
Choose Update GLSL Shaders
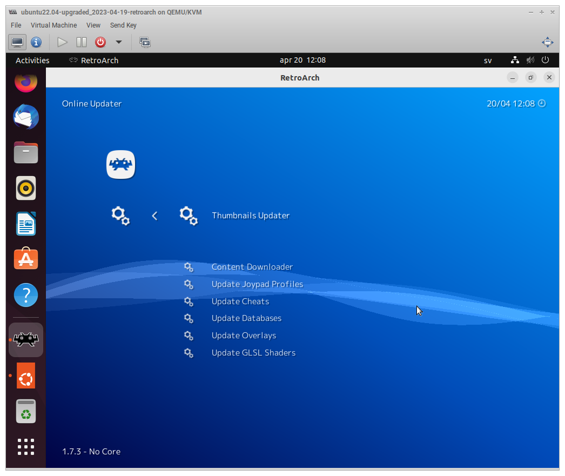click(x=253, y=352)
